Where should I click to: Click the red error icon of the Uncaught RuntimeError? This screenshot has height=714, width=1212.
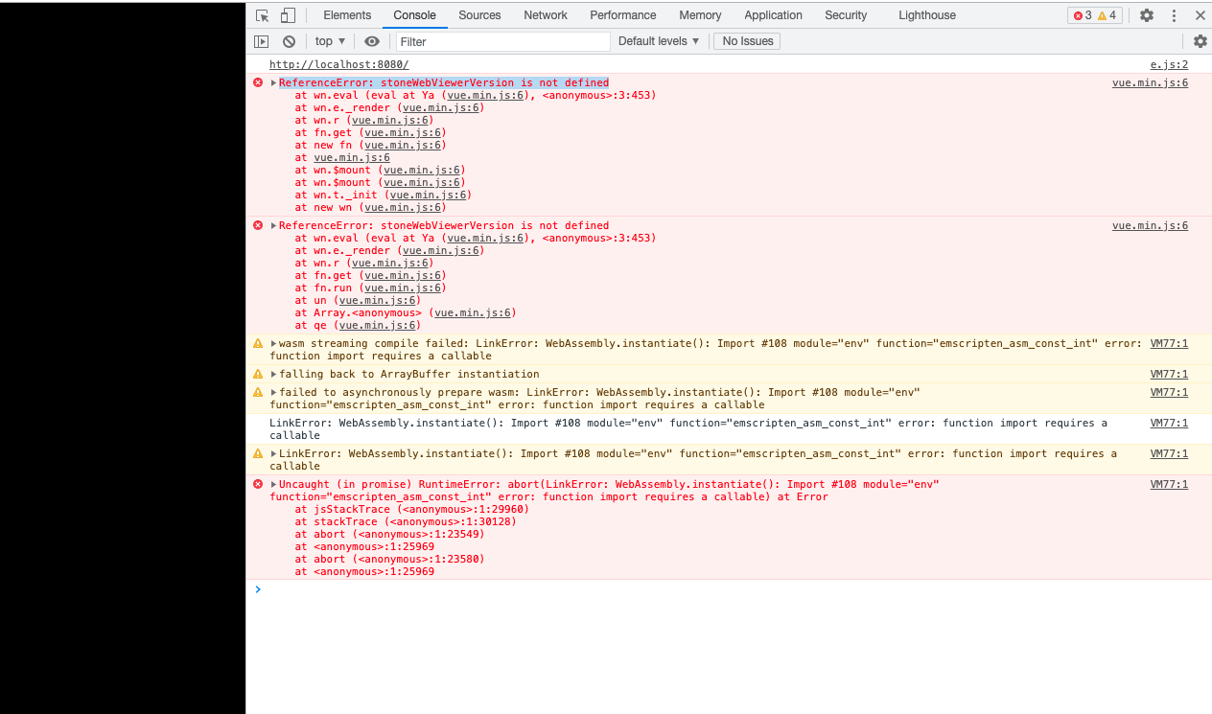click(258, 485)
